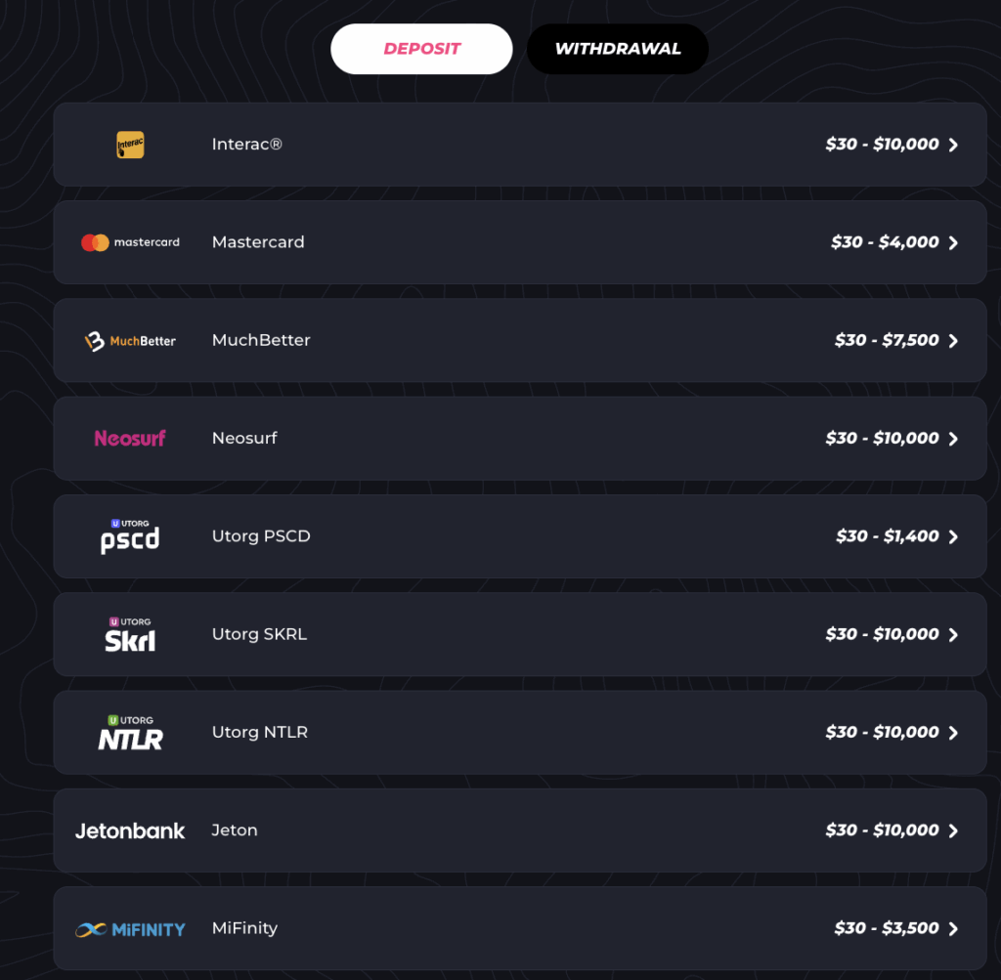Viewport: 1001px width, 980px height.
Task: Click the Mastercard logo
Action: coord(130,242)
